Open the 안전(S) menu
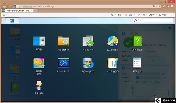This screenshot has height=103, width=176. [153, 15]
